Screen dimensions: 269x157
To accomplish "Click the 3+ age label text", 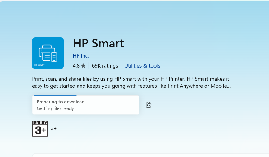I will coord(54,128).
